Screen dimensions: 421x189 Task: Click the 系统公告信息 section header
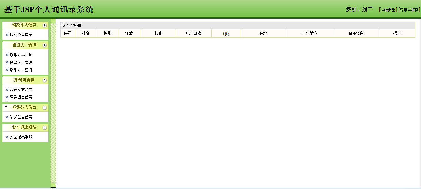(x=25, y=108)
